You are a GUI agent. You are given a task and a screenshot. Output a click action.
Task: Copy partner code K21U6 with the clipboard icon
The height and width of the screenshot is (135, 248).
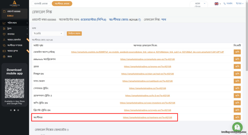click(x=140, y=20)
